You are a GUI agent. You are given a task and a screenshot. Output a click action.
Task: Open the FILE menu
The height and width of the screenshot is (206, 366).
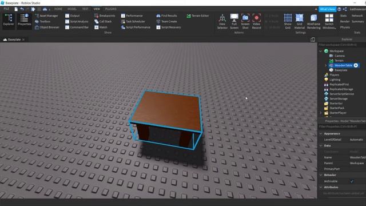(6, 9)
